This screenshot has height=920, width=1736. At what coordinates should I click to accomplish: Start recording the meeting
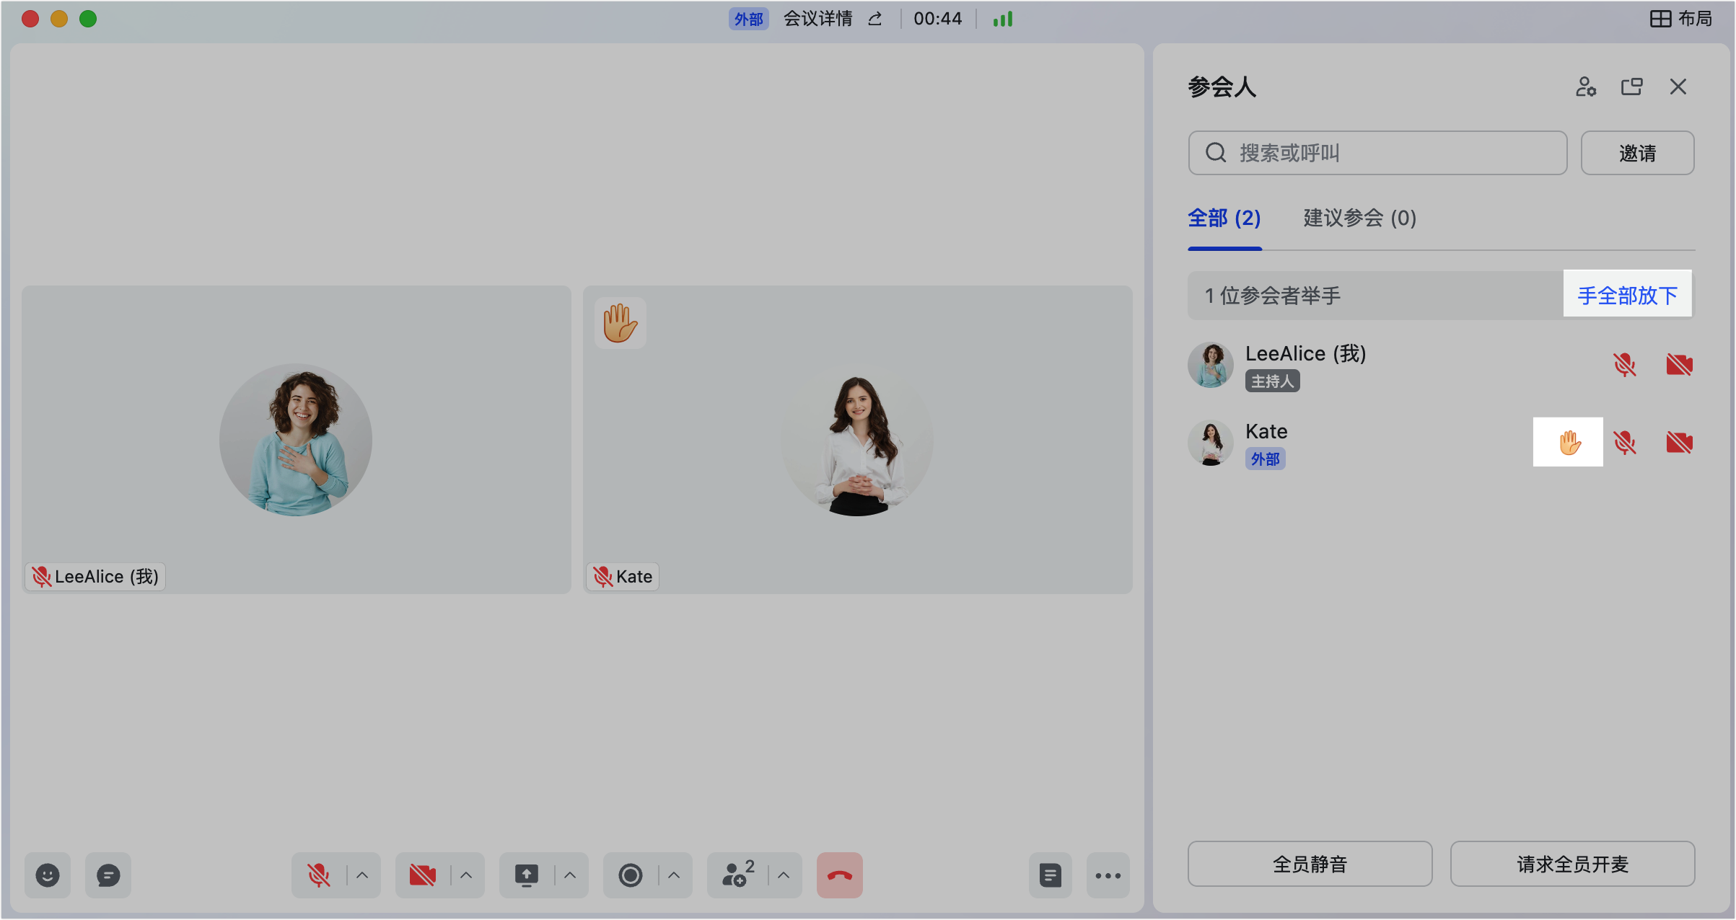click(x=630, y=875)
